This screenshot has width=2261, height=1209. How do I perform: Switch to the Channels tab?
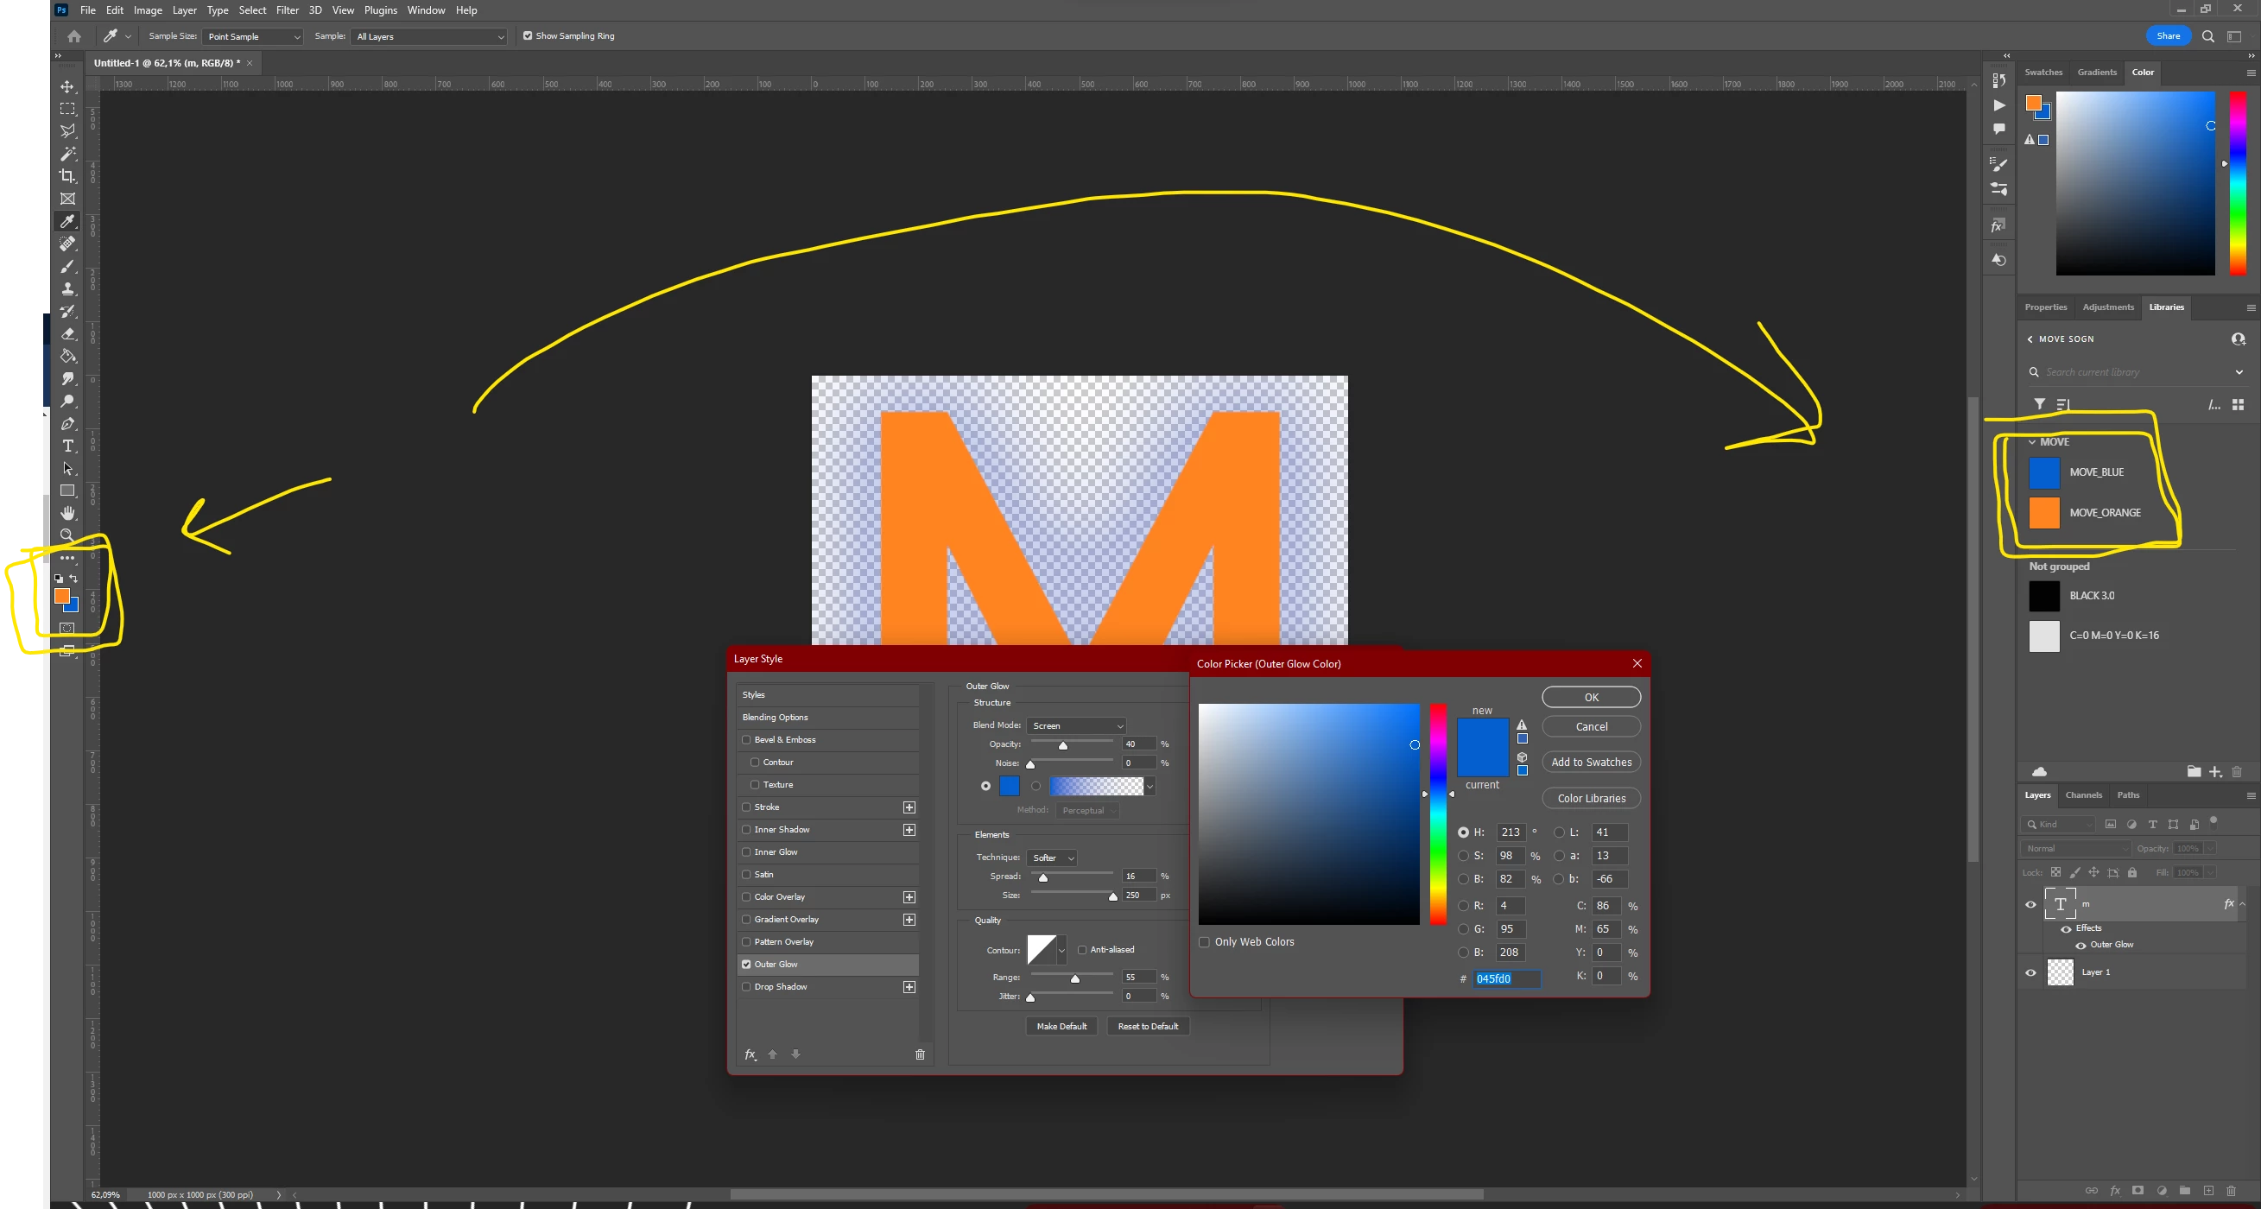[2083, 794]
